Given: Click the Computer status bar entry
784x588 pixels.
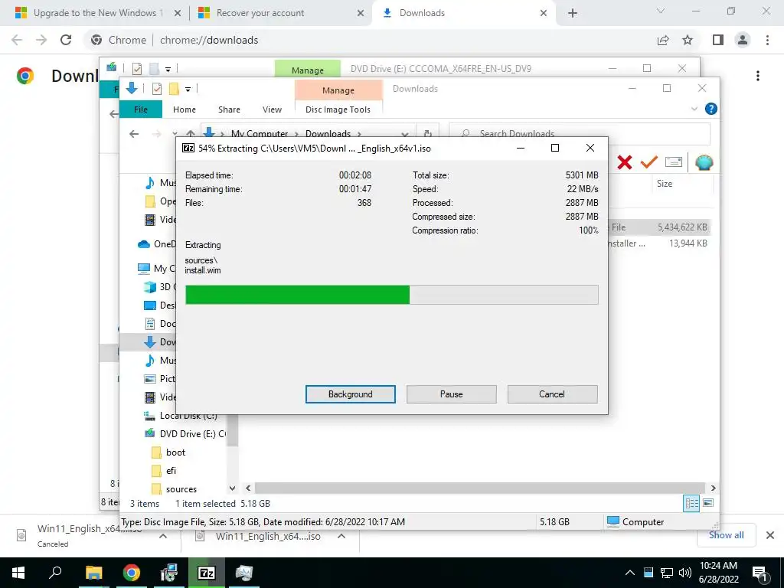Looking at the screenshot, I should click(635, 521).
